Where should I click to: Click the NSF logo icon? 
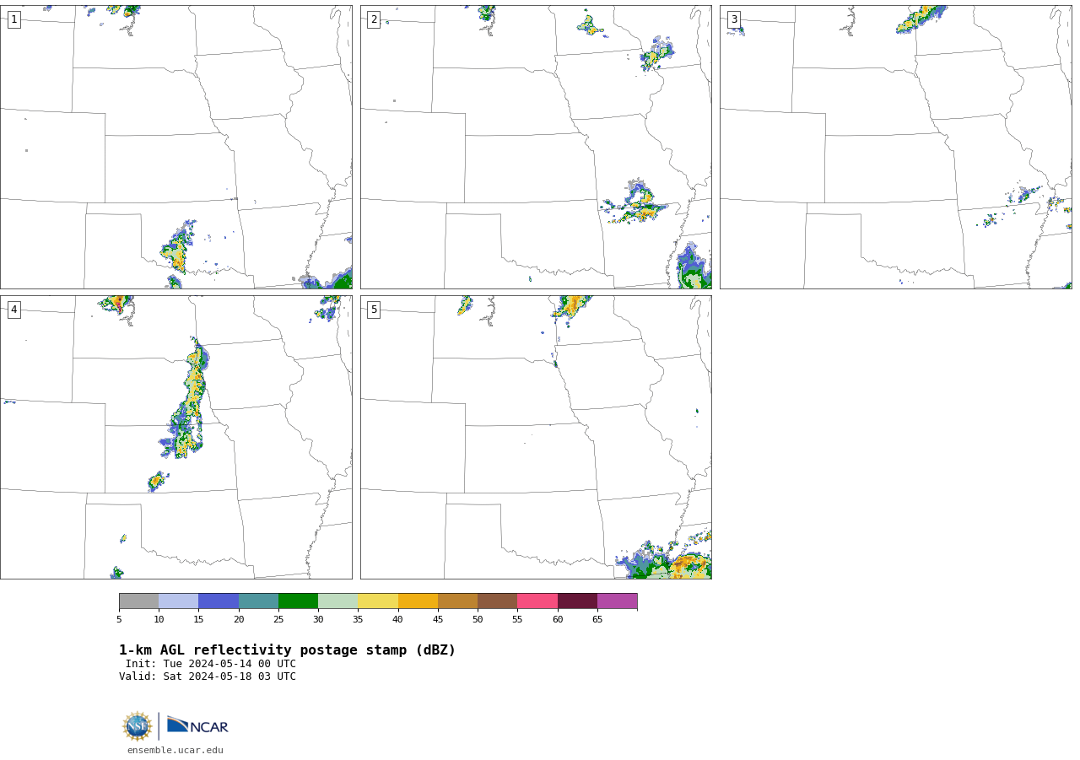click(138, 726)
